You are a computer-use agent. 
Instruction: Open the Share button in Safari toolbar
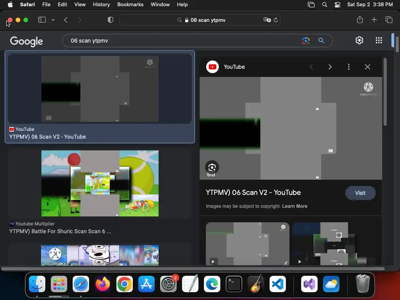(360, 20)
